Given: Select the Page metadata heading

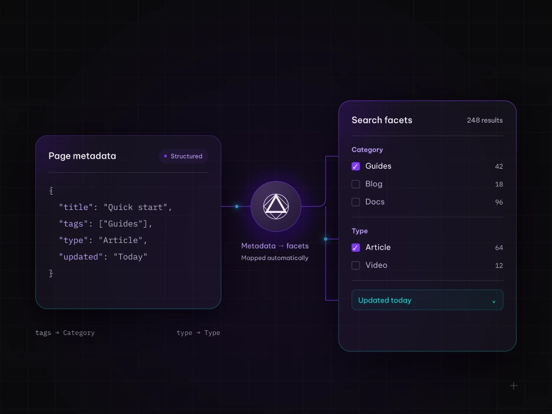Looking at the screenshot, I should tap(83, 156).
